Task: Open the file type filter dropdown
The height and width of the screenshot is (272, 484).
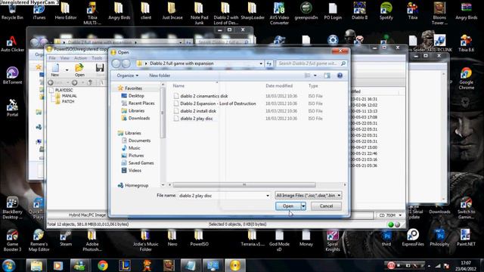Action: coord(308,195)
